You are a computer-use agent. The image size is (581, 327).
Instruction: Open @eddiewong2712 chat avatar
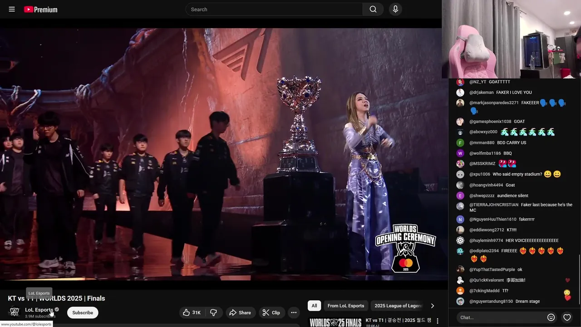460,230
